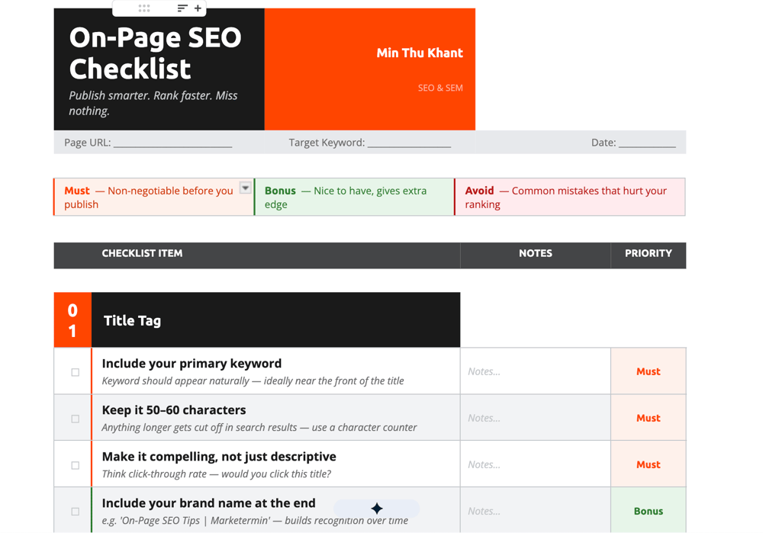Click the PRIORITY column header
Screen dimensions: 763x533
coord(649,253)
